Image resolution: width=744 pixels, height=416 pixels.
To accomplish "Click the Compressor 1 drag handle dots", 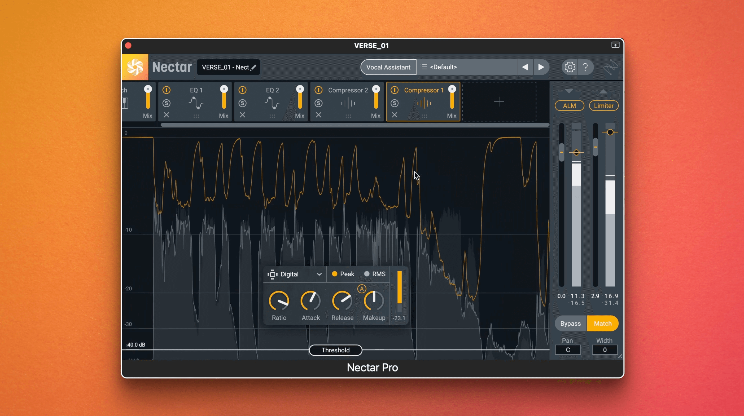I will pos(424,116).
